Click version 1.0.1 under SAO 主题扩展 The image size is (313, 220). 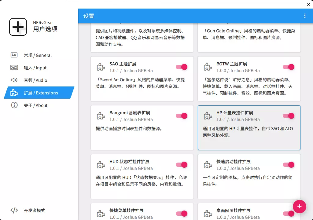(x=114, y=71)
